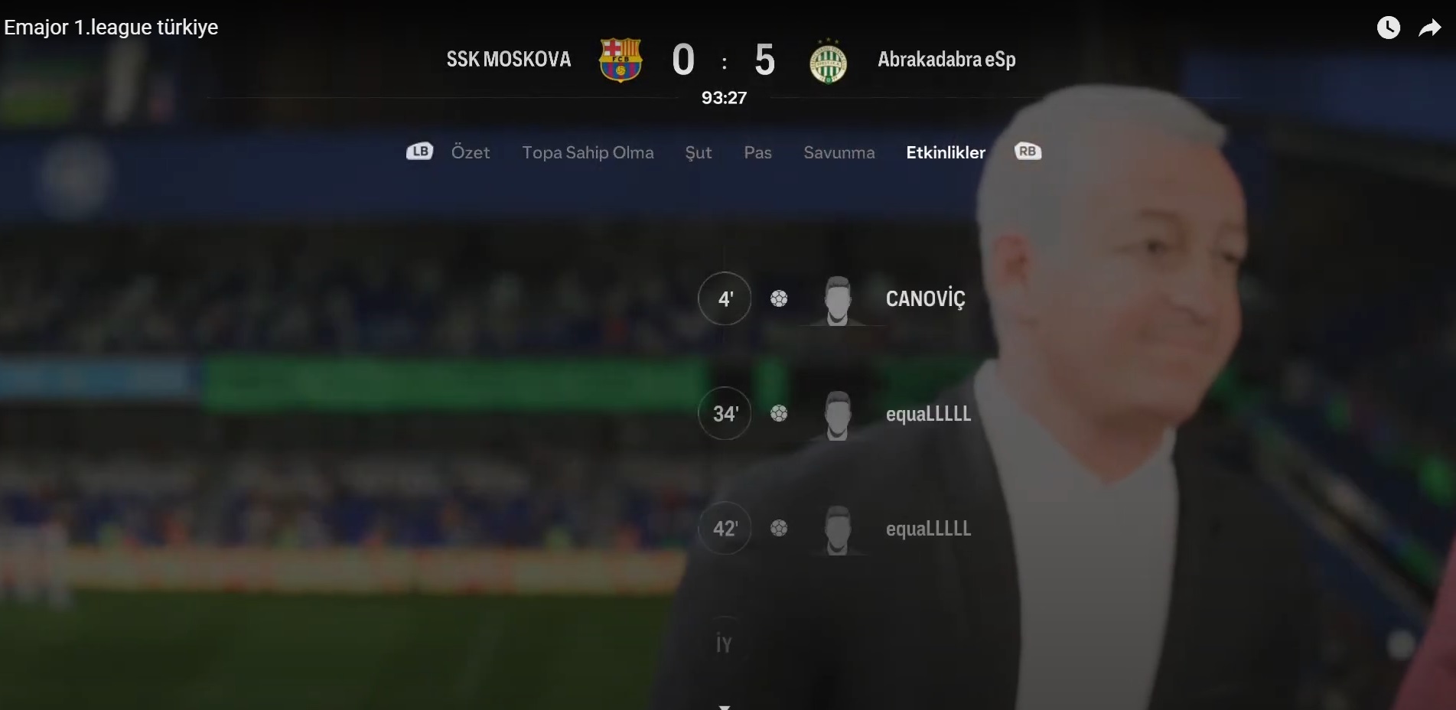1456x710 pixels.
Task: Switch to the Savunma tab
Action: (839, 152)
